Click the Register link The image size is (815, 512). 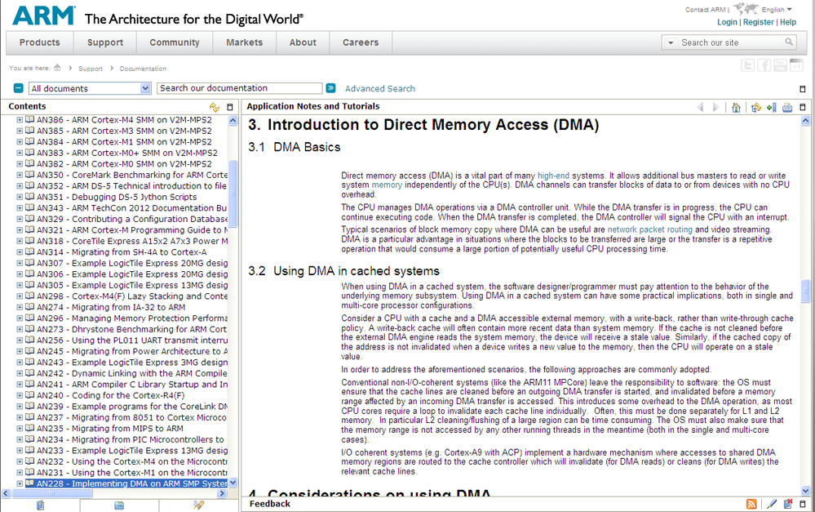pyautogui.click(x=759, y=22)
